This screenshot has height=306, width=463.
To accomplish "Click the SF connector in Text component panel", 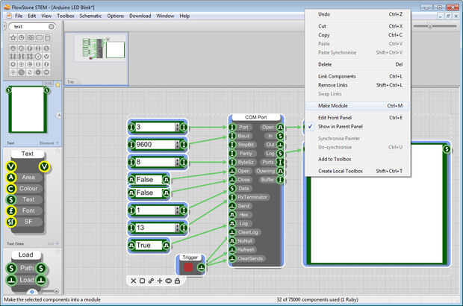I will [11, 222].
